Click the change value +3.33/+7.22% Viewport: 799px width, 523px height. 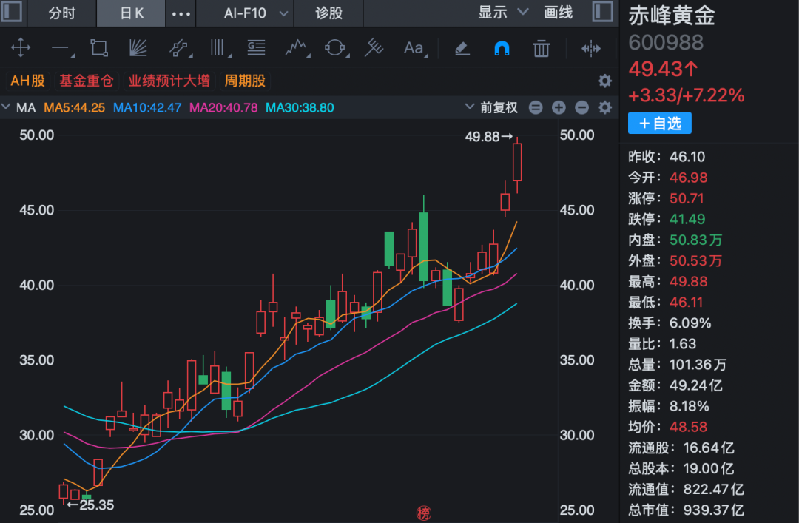pyautogui.click(x=686, y=95)
